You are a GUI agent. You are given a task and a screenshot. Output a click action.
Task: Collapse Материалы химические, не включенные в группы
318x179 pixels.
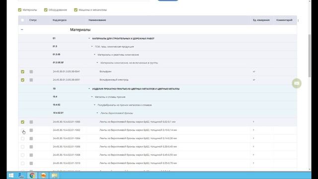point(97,63)
